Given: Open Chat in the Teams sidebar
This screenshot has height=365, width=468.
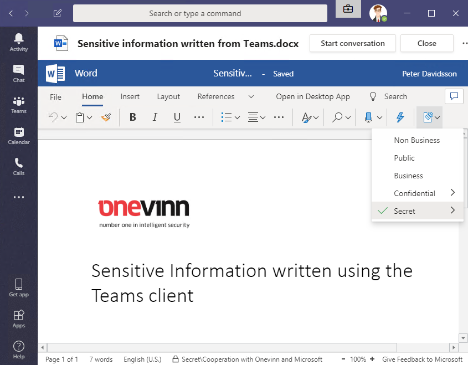Looking at the screenshot, I should click(x=18, y=74).
